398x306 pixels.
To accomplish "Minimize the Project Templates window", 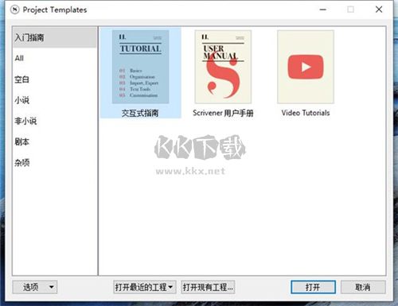I will click(323, 10).
